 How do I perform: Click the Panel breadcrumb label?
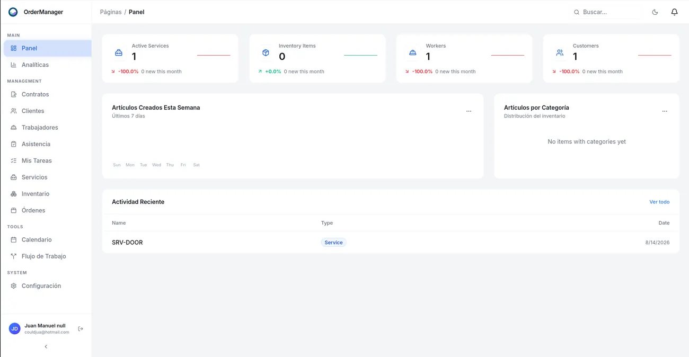(136, 12)
